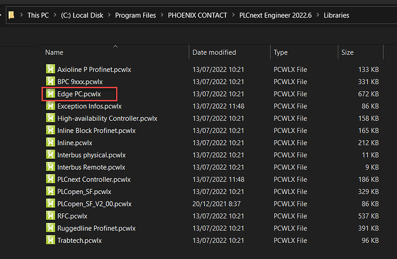Click the RFC.pcwlx file icon
The image size is (397, 259).
51,215
